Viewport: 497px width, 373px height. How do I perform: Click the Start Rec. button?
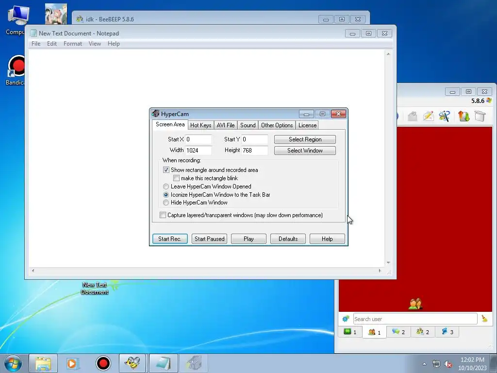(170, 239)
